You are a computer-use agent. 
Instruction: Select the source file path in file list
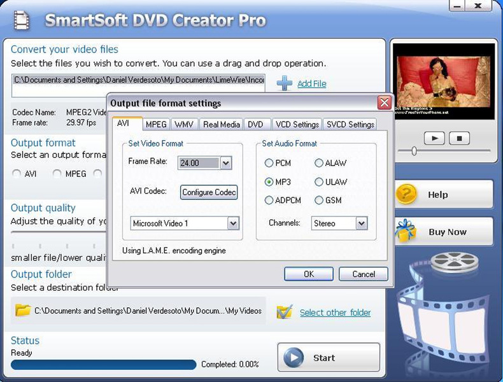(x=139, y=80)
